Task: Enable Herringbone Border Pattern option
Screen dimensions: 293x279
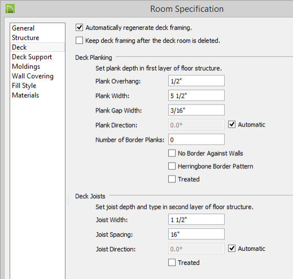Action: tap(172, 166)
